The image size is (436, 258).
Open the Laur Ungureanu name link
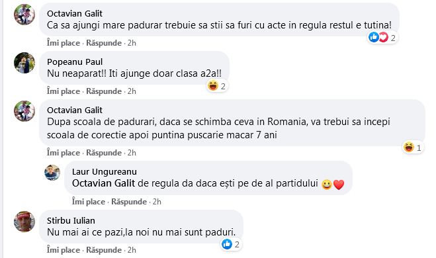point(105,171)
